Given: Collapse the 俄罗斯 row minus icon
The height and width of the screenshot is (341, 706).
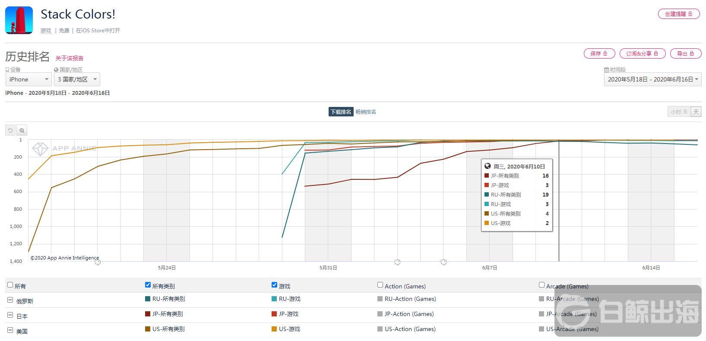Looking at the screenshot, I should pos(10,300).
